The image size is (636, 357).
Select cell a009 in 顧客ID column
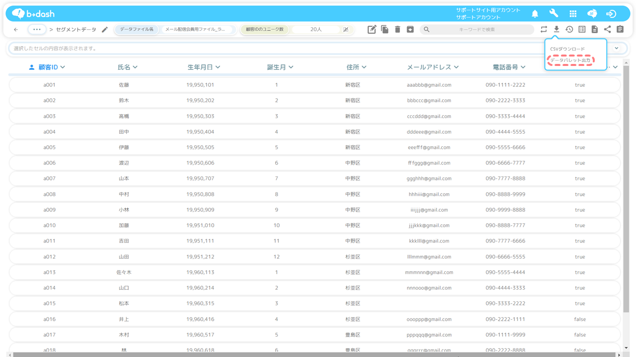click(x=49, y=210)
